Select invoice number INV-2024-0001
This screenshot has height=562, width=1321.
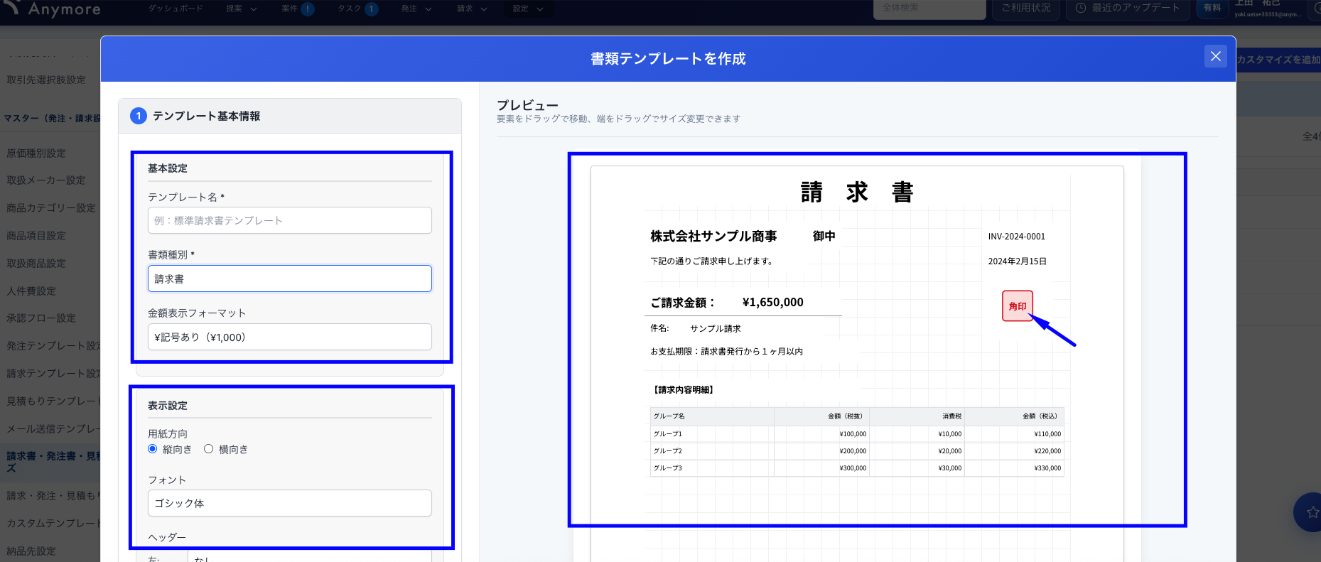click(x=1016, y=237)
